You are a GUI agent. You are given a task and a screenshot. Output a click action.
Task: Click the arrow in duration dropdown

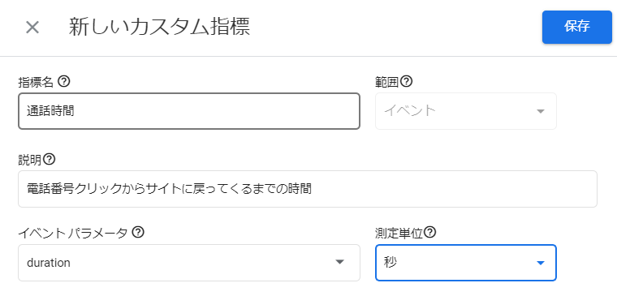pyautogui.click(x=339, y=263)
